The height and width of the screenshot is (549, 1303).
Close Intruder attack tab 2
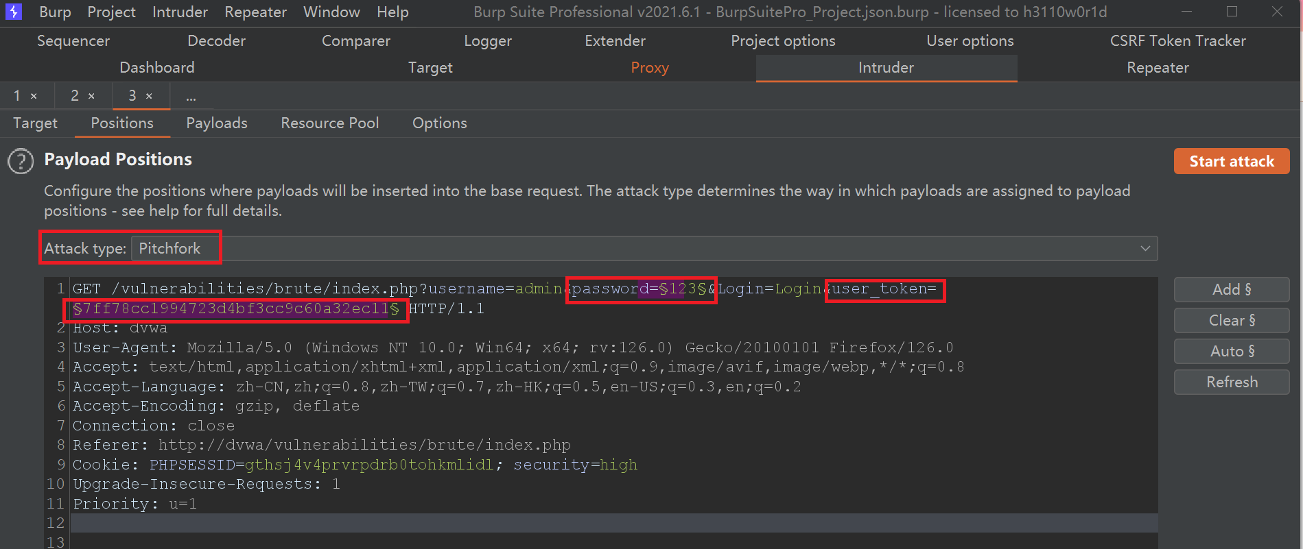coord(91,96)
